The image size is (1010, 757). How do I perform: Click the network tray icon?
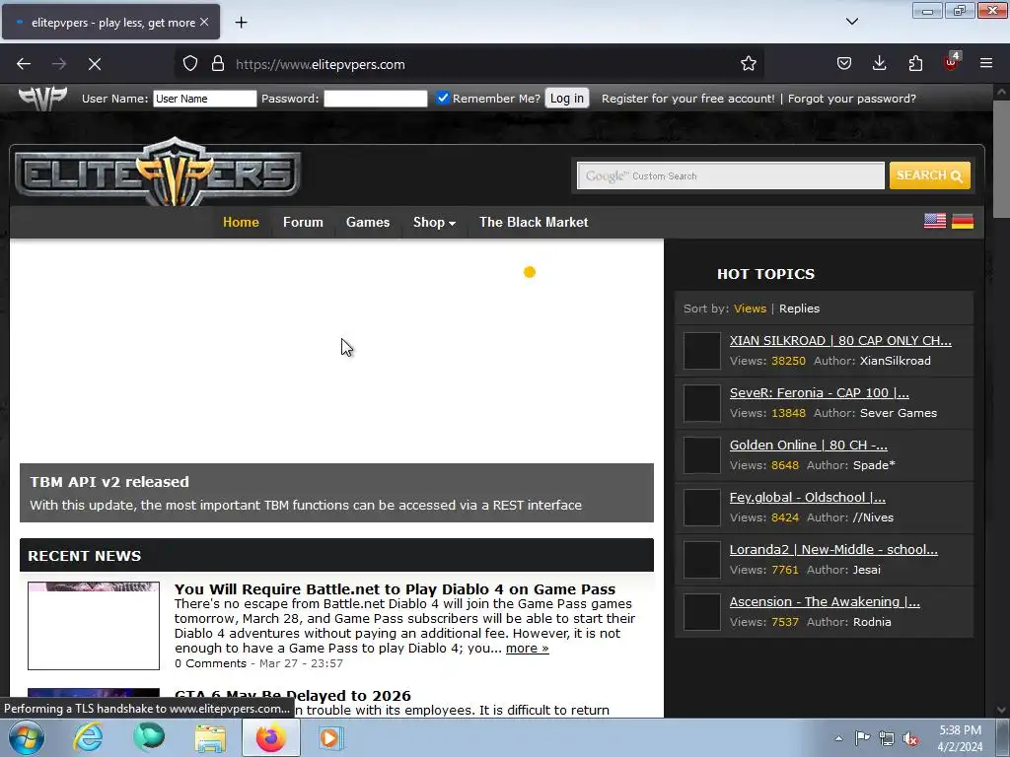click(887, 738)
